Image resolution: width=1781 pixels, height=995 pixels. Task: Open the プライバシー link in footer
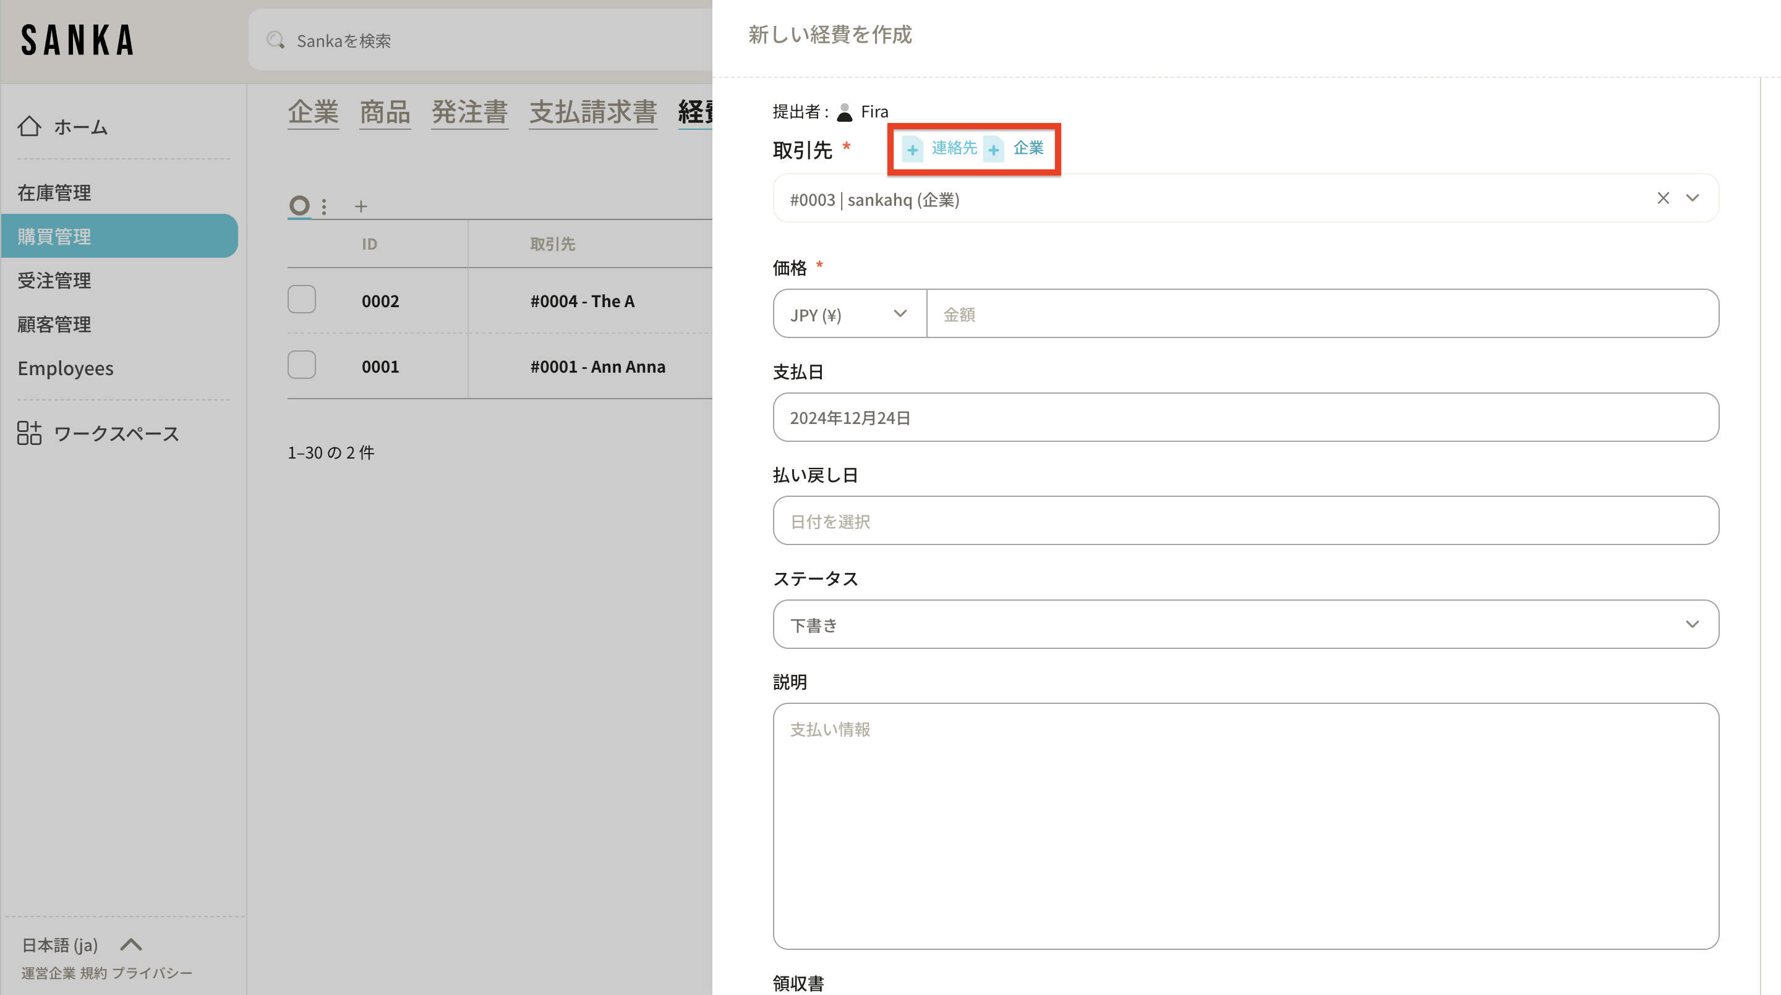click(x=152, y=973)
